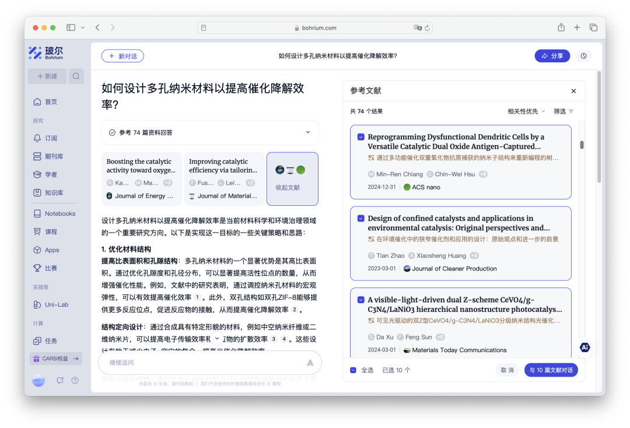The width and height of the screenshot is (630, 428).
Task: Click the references list scrollbar thumb
Action: (582, 145)
